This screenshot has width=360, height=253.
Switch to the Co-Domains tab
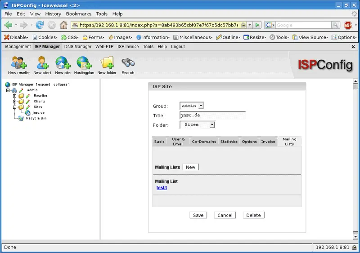(x=204, y=142)
